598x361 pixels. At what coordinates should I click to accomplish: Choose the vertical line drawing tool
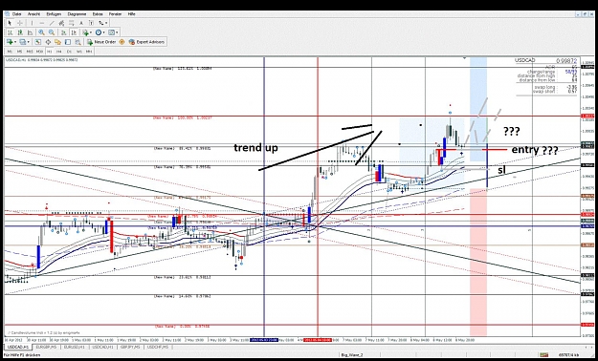(x=32, y=23)
